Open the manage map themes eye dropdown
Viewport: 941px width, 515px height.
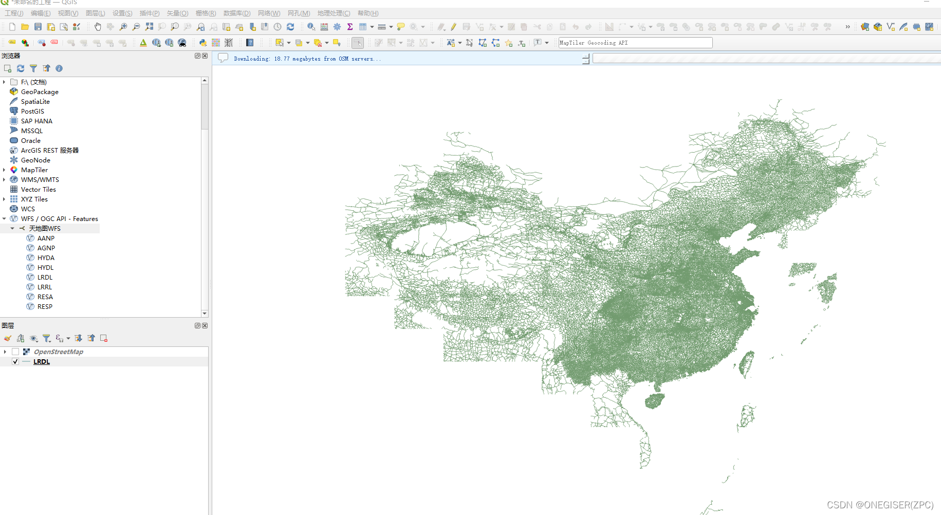(33, 338)
